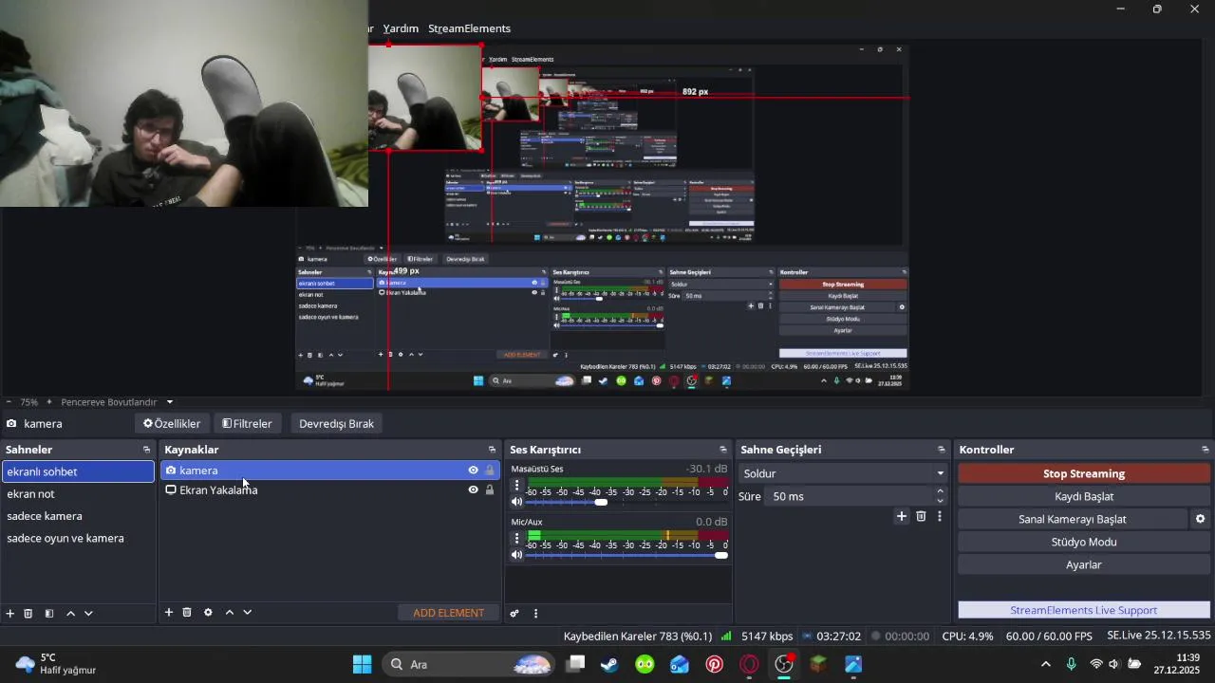Image resolution: width=1215 pixels, height=683 pixels.
Task: Open audio mixer menu three-dots at bottom
Action: coord(535,614)
